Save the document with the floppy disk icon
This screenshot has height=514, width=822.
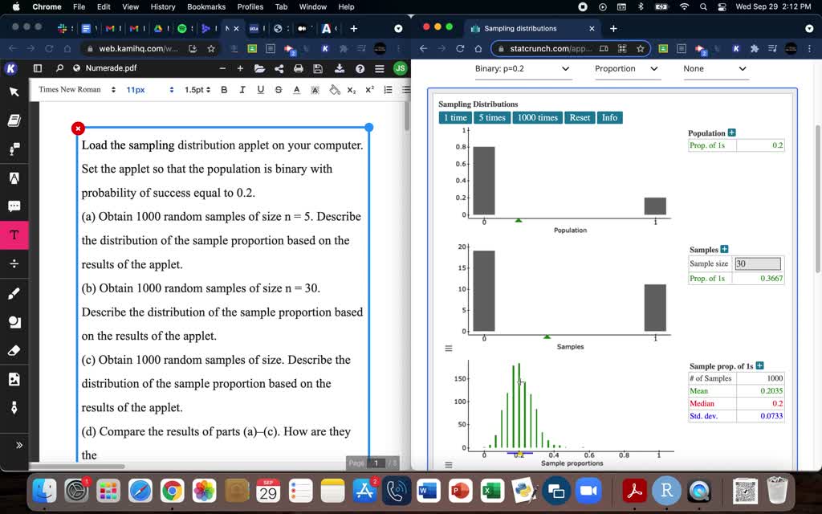[x=318, y=68]
